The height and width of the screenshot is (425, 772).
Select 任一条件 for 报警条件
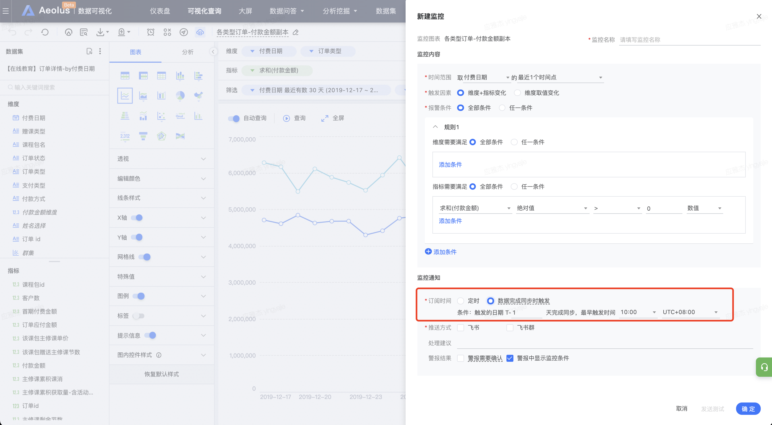click(502, 108)
